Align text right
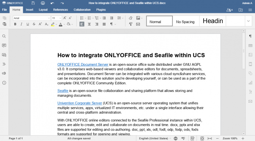This screenshot has height=141, width=255. point(97,24)
